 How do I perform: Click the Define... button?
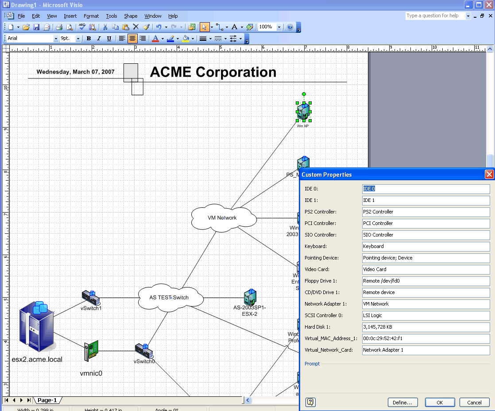click(402, 403)
